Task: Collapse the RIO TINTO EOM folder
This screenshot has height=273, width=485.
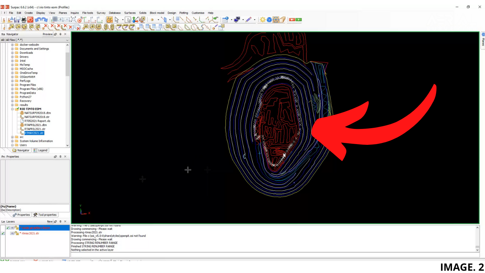Action: coord(12,109)
